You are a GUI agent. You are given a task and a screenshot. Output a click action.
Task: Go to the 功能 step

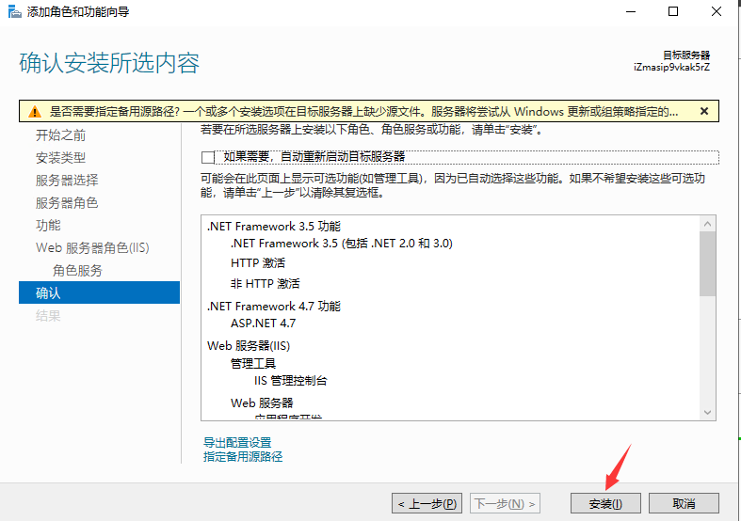click(x=48, y=225)
